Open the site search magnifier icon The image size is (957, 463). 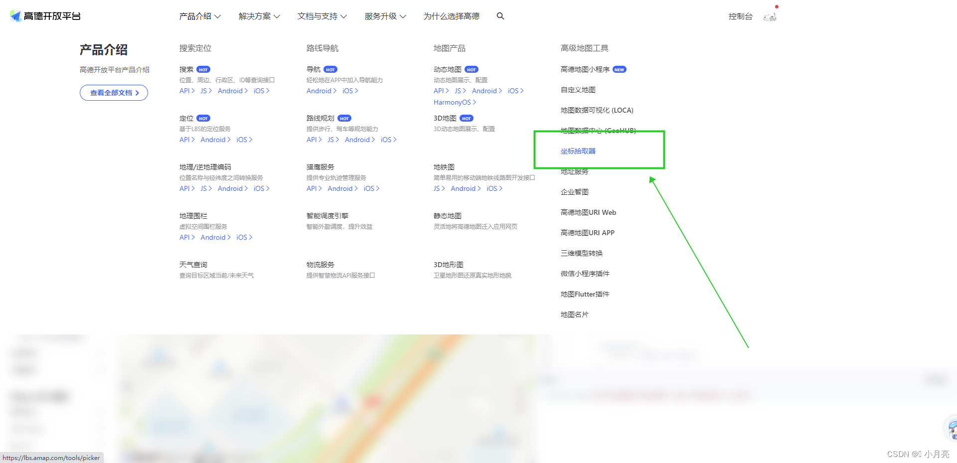click(x=500, y=16)
